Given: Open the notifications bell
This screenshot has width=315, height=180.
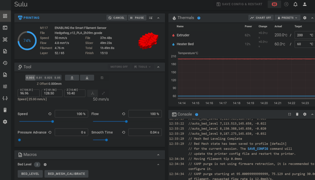Looking at the screenshot, I should [x=295, y=4].
